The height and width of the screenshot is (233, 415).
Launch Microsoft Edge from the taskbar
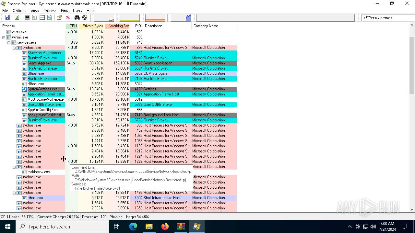point(133,227)
